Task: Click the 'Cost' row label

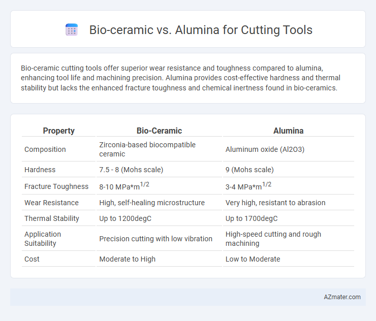Action: 32,259
